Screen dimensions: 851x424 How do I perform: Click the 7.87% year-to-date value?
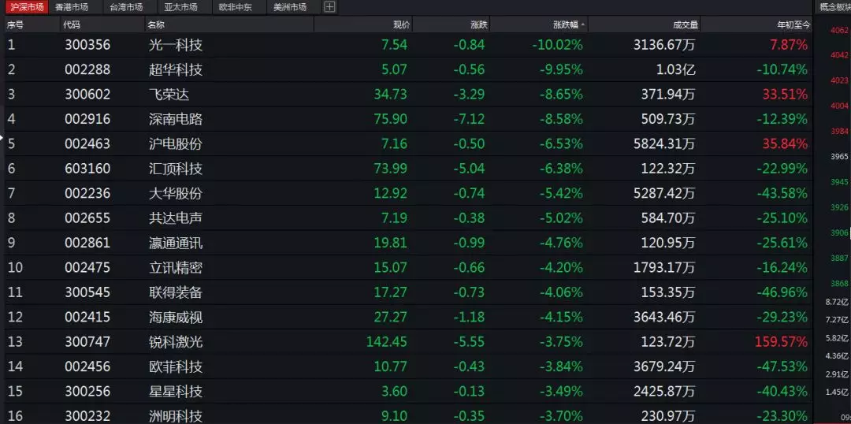789,45
